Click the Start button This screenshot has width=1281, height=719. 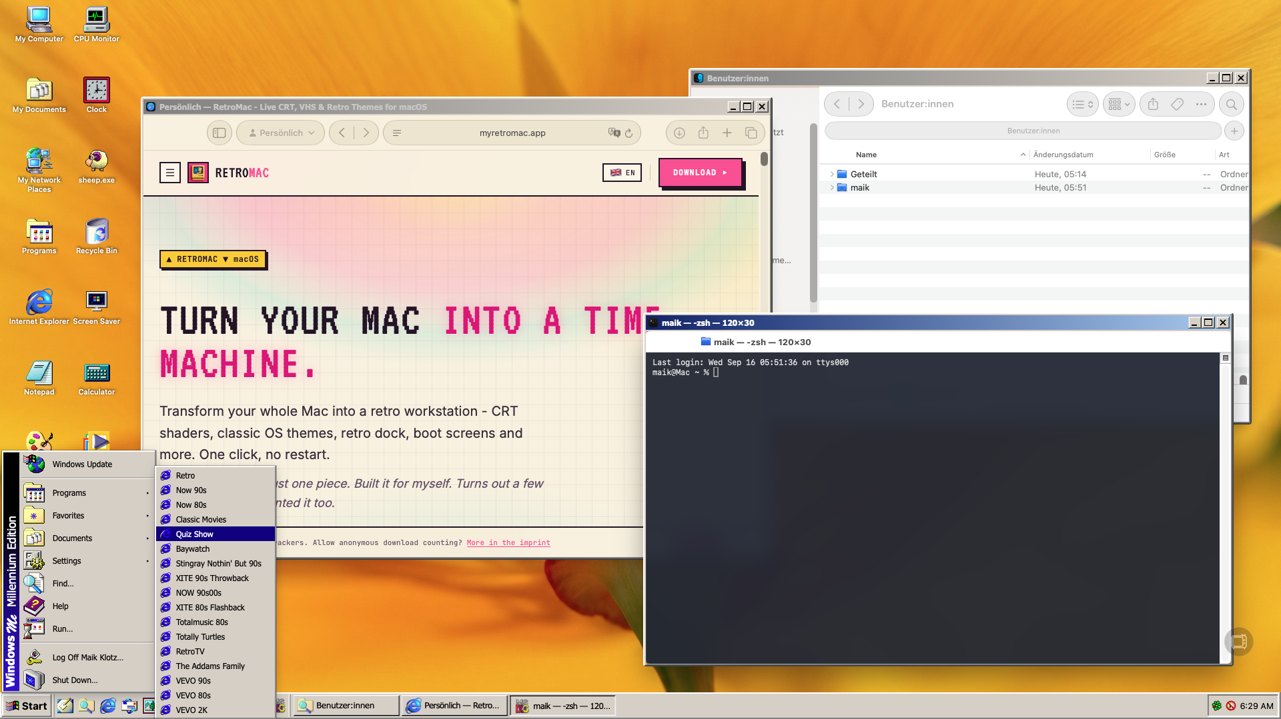click(27, 706)
